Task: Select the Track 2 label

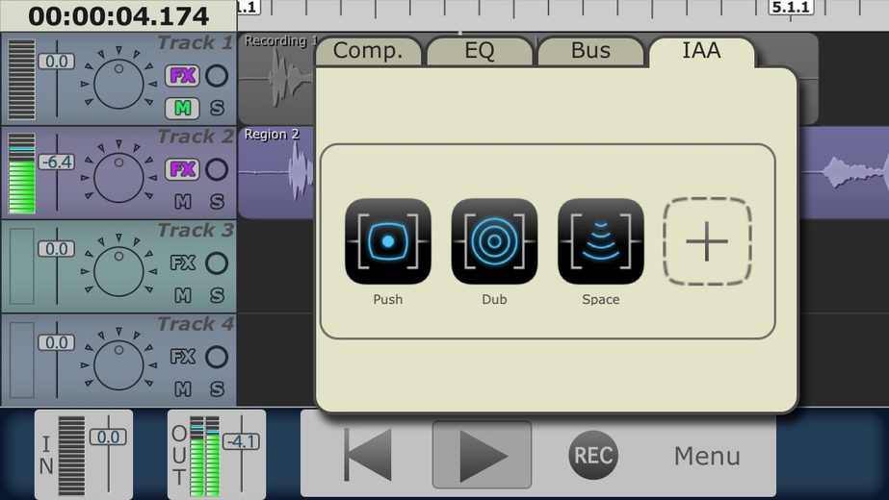Action: coord(195,137)
